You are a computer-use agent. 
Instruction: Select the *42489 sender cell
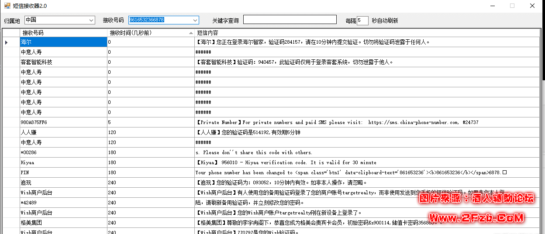63,203
